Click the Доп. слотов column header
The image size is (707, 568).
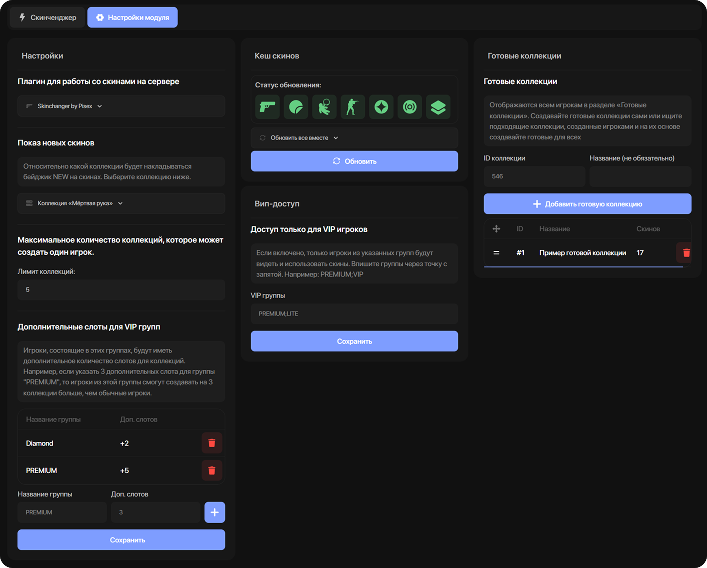(x=139, y=419)
